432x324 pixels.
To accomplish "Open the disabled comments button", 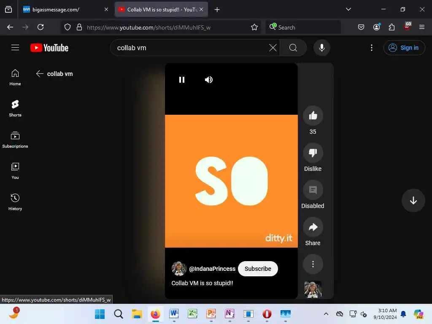I will tap(313, 190).
